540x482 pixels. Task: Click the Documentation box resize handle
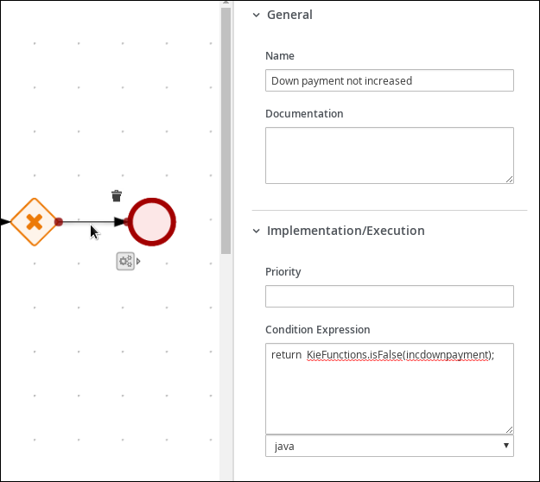[510, 180]
